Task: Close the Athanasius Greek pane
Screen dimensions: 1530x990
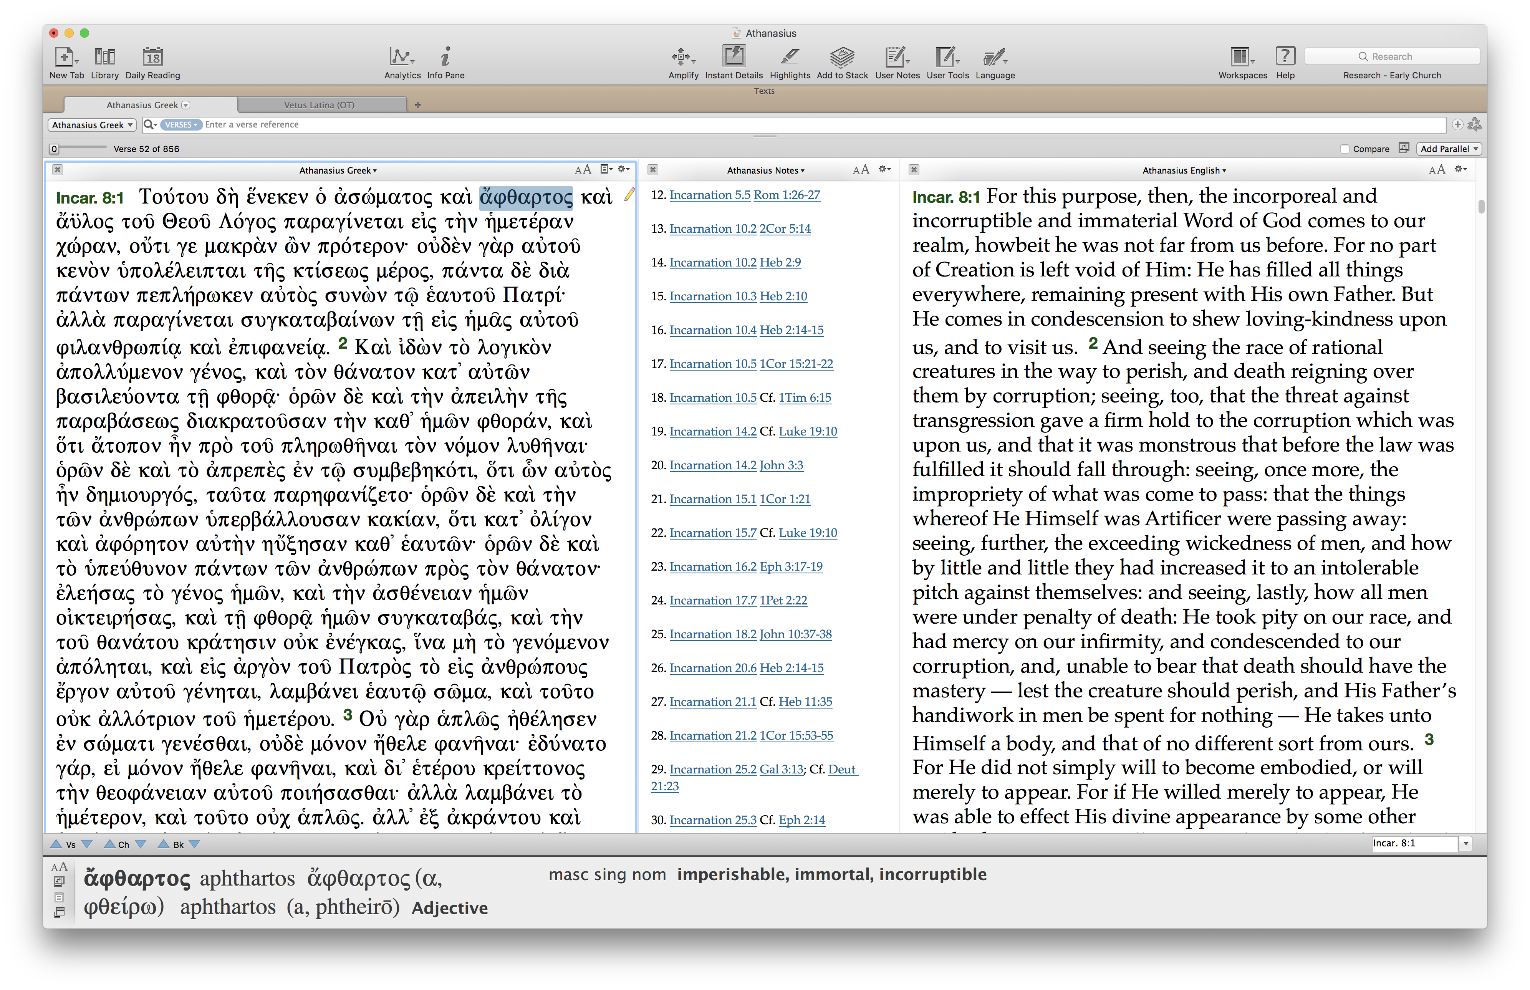Action: pos(58,170)
